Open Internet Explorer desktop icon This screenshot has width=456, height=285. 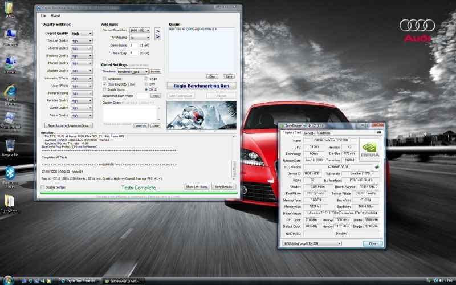click(x=10, y=91)
